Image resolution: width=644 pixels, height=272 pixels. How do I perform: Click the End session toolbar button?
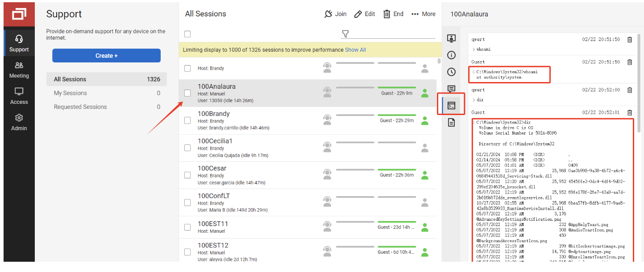click(393, 14)
